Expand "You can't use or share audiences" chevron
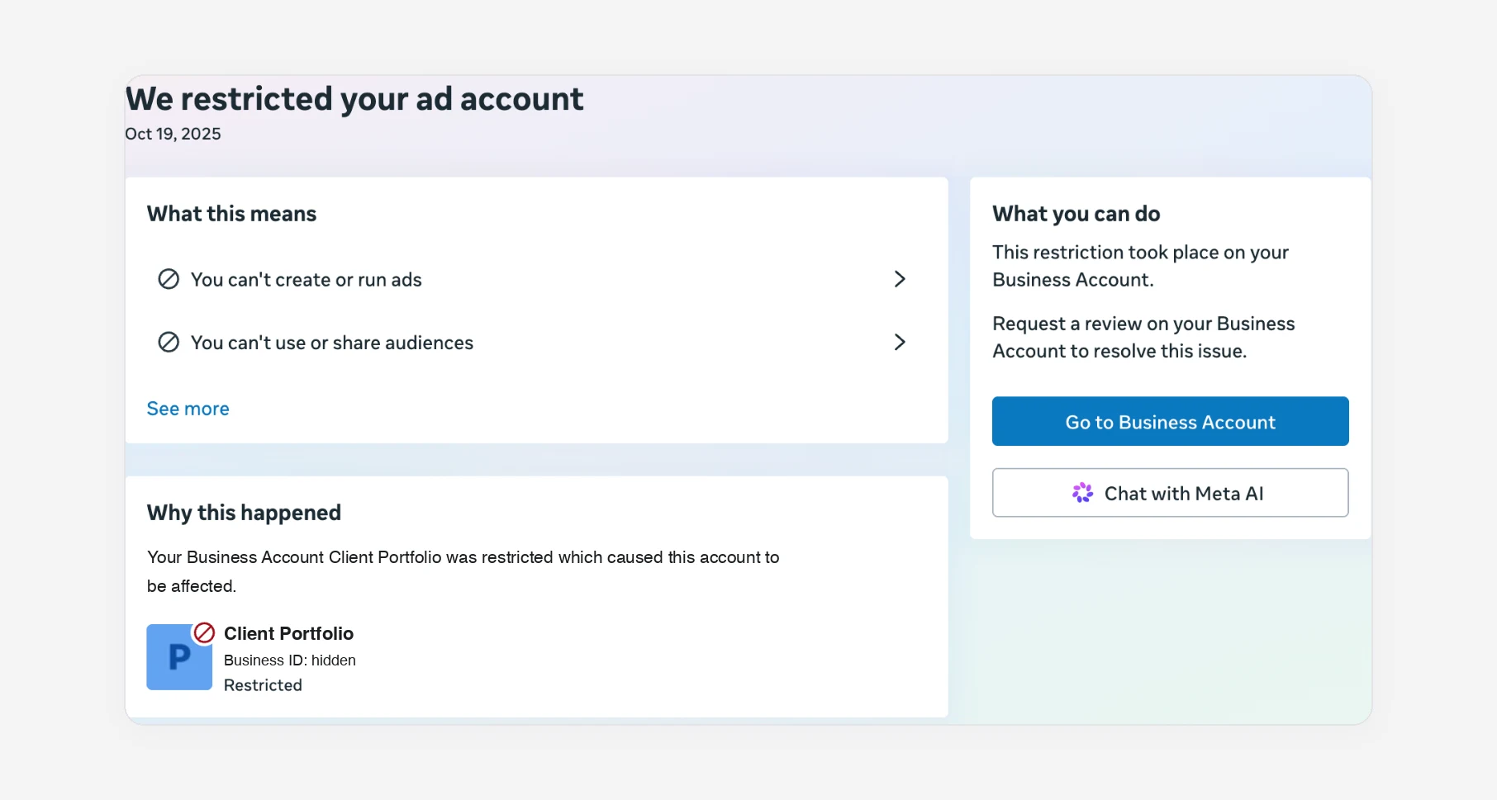 pyautogui.click(x=900, y=342)
